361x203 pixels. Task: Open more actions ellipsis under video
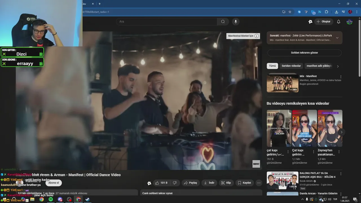pos(259,183)
